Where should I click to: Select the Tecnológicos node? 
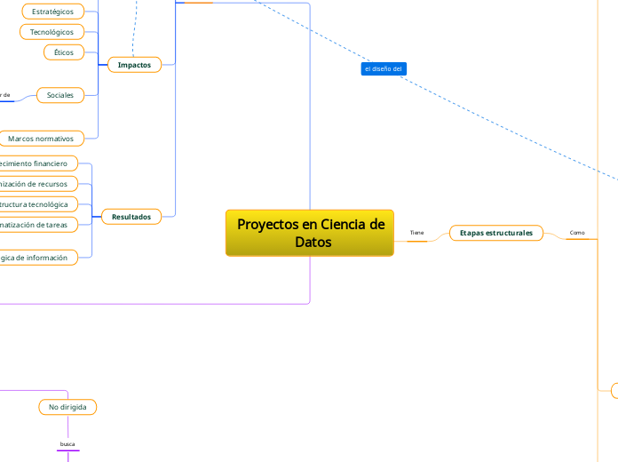[x=51, y=32]
